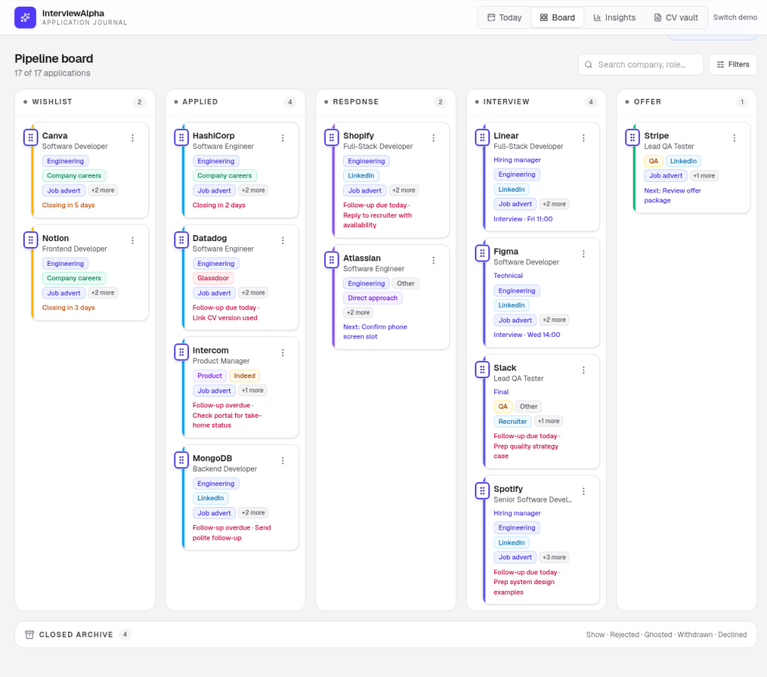
Task: Open the MongoDB card three-dot menu
Action: [282, 461]
